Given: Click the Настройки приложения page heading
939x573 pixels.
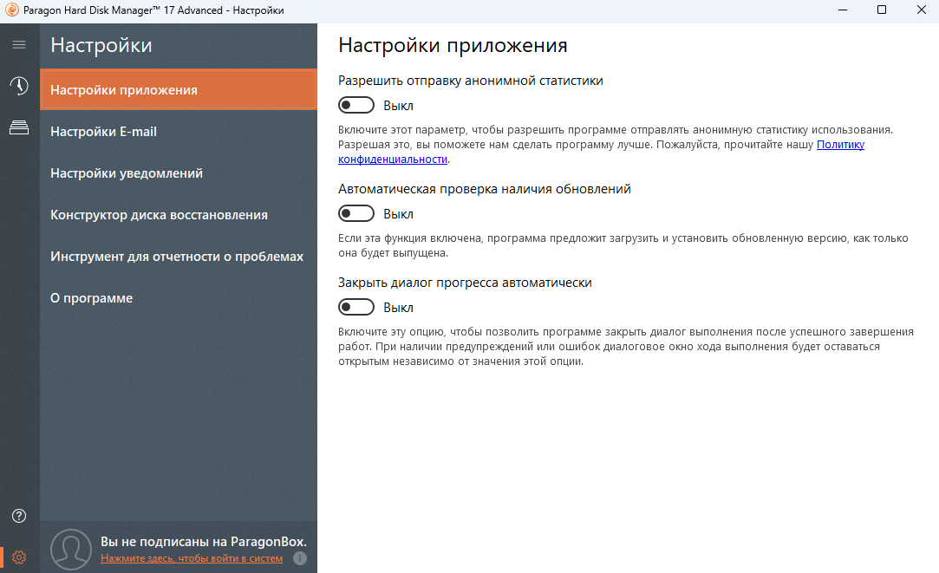Looking at the screenshot, I should pyautogui.click(x=453, y=45).
